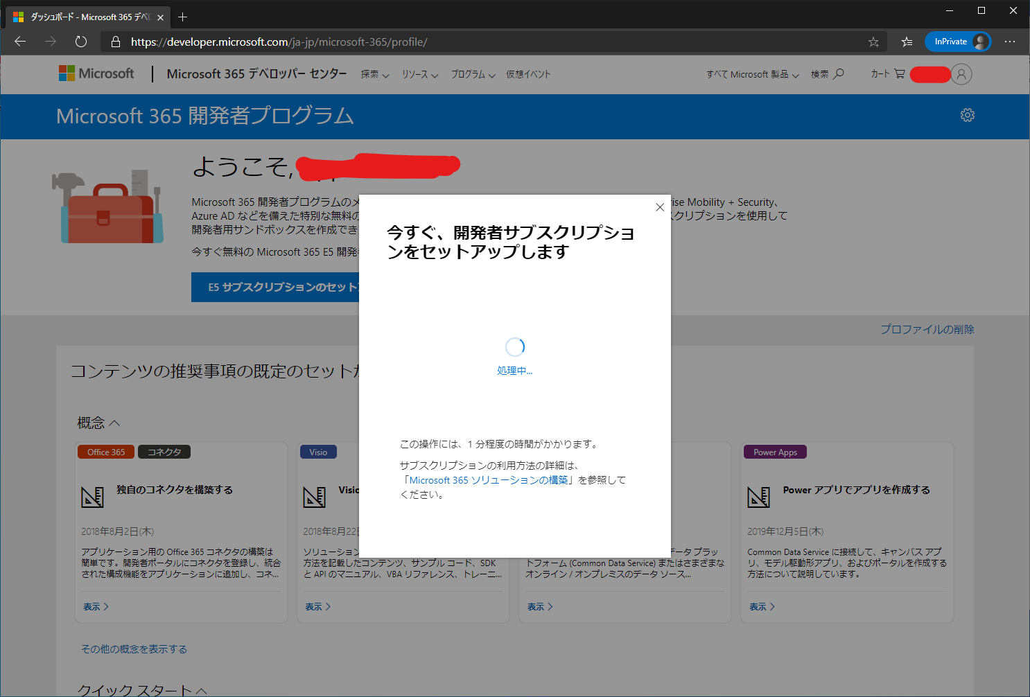Open the settings gear in blue banner
The image size is (1030, 697).
pos(968,115)
